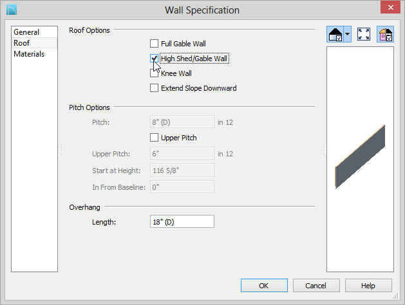Click the Overhang Length input field
This screenshot has width=405, height=305.
click(182, 221)
